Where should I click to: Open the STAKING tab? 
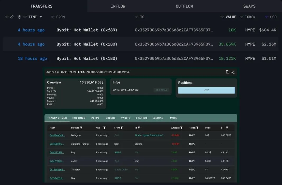pyautogui.click(x=141, y=118)
